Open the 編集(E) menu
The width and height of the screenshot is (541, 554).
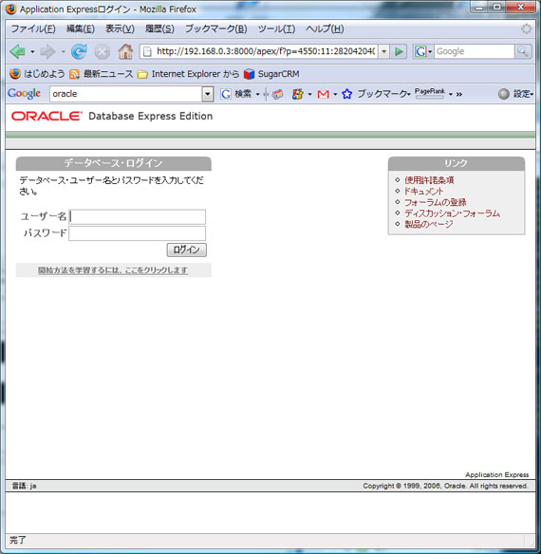pyautogui.click(x=81, y=29)
